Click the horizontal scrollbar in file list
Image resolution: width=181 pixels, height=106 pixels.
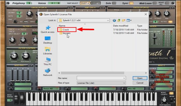point(93,73)
